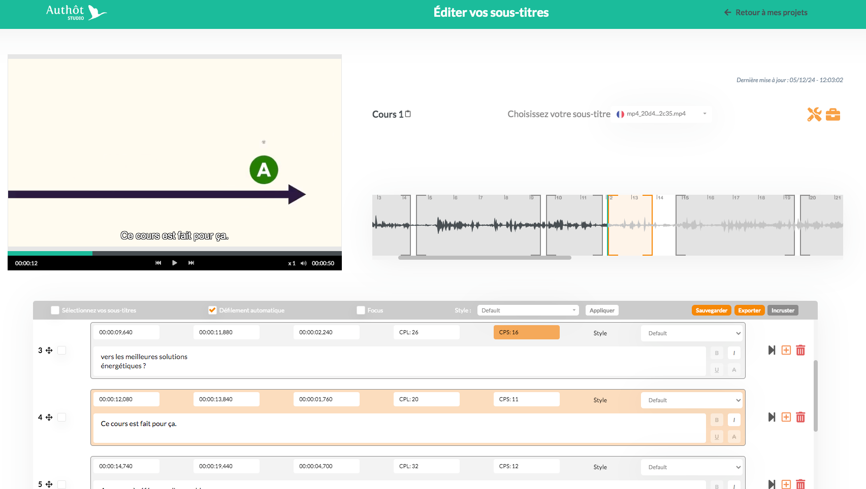The height and width of the screenshot is (489, 866).
Task: Click move handle of subtitle 3
Action: coord(49,351)
